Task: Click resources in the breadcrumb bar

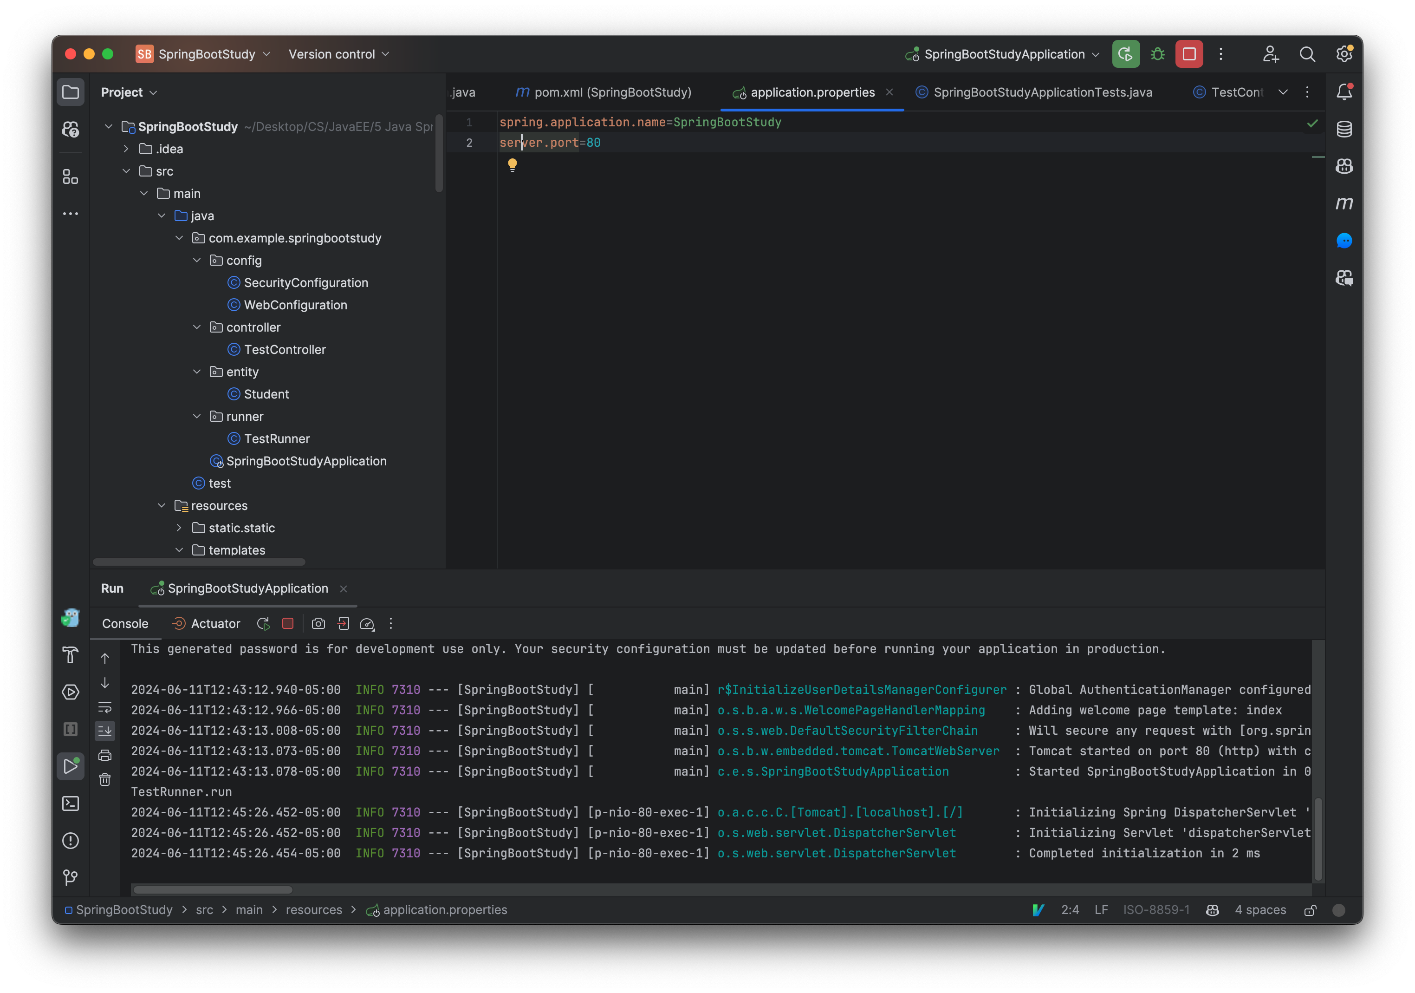Action: click(314, 910)
